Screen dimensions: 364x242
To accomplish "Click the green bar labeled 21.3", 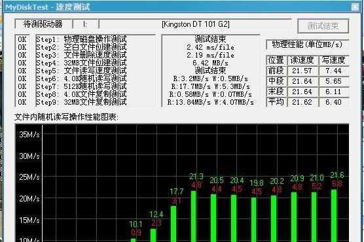I will pyautogui.click(x=193, y=216).
